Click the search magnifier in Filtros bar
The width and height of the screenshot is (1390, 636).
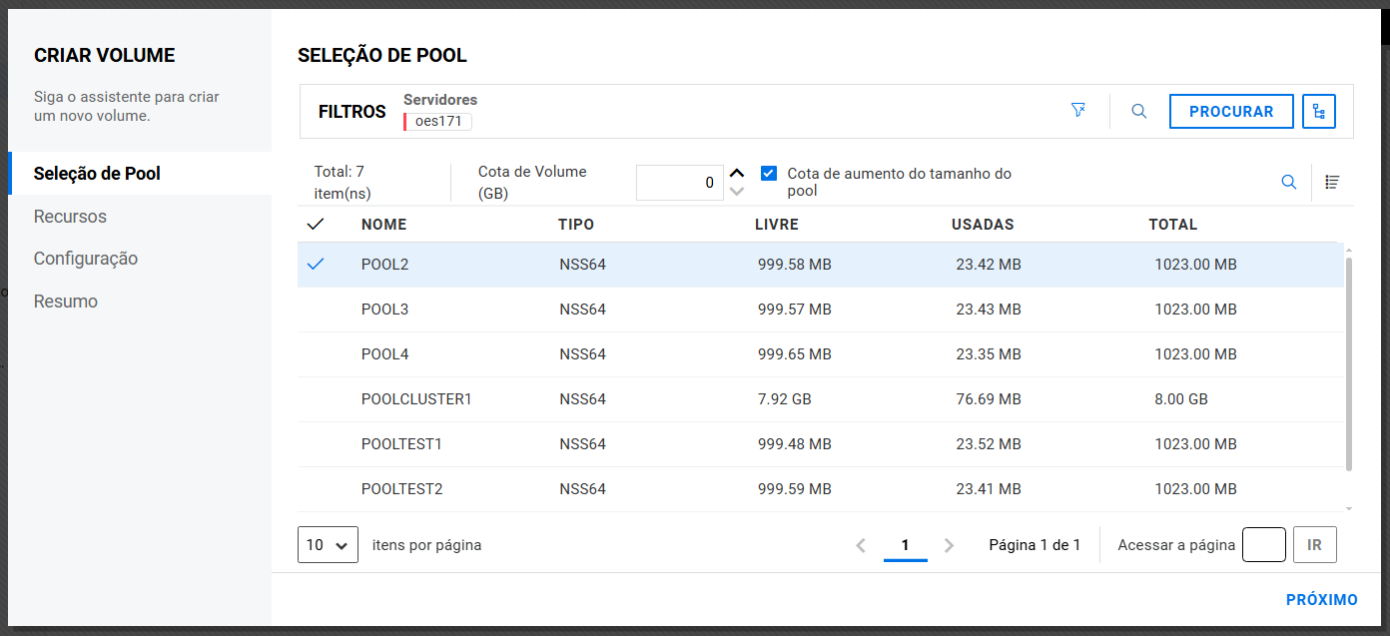(x=1139, y=112)
